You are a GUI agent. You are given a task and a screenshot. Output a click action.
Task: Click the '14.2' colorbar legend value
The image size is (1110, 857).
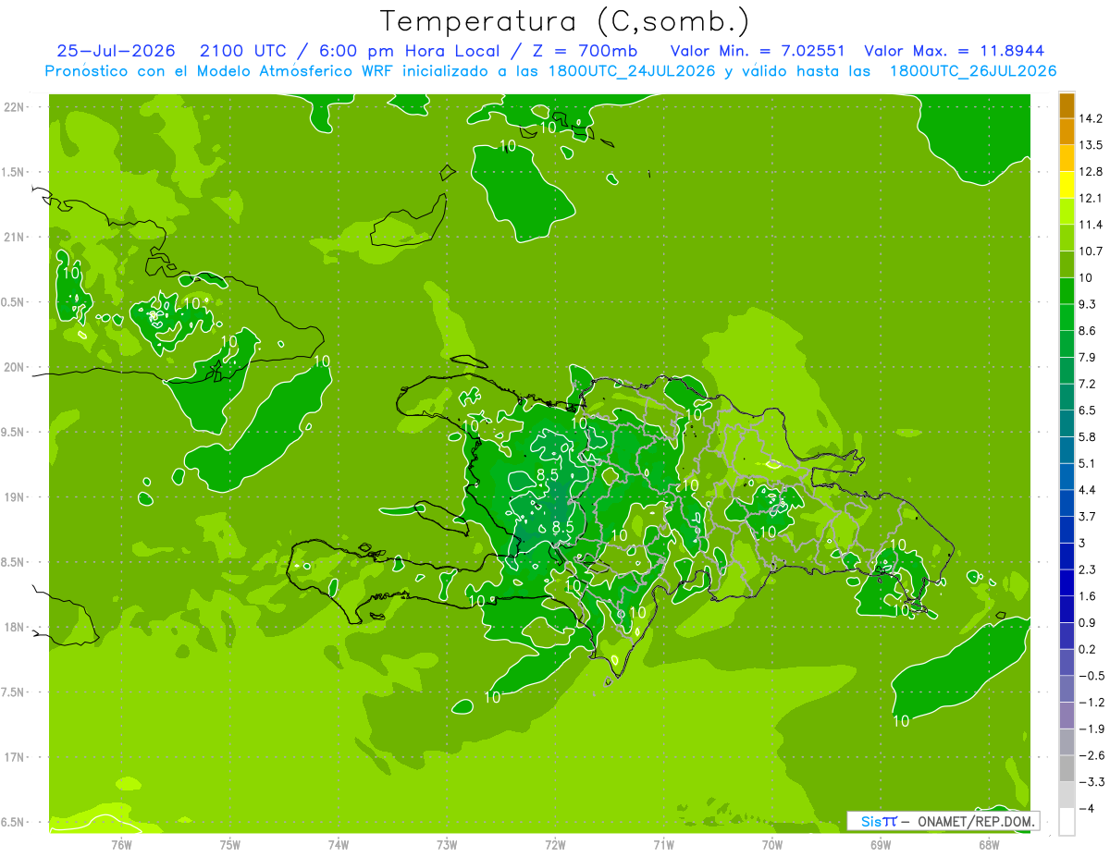1090,118
